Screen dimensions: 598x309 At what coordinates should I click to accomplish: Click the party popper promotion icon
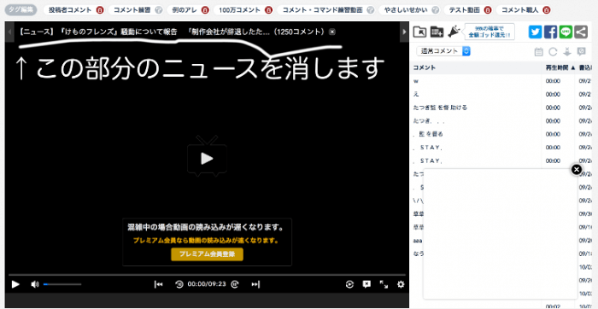pos(454,32)
